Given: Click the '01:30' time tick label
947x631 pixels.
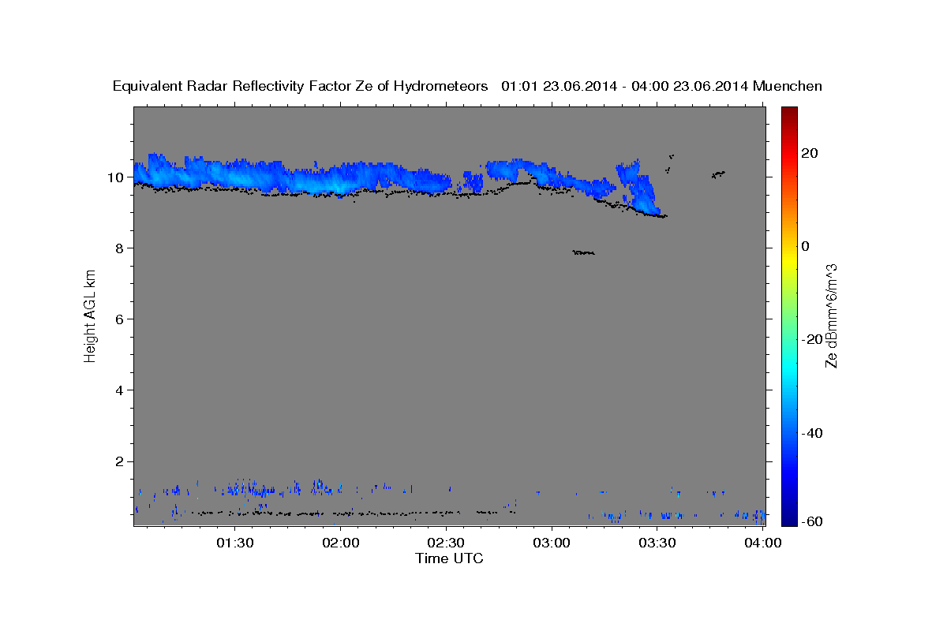Looking at the screenshot, I should [234, 543].
